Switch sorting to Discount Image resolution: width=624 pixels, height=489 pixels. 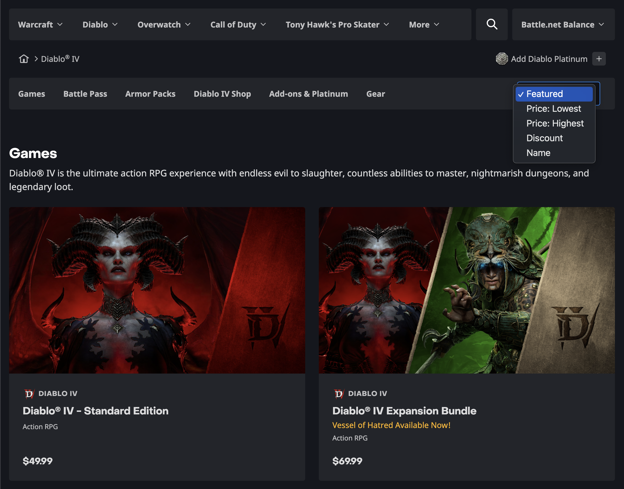[x=544, y=138]
